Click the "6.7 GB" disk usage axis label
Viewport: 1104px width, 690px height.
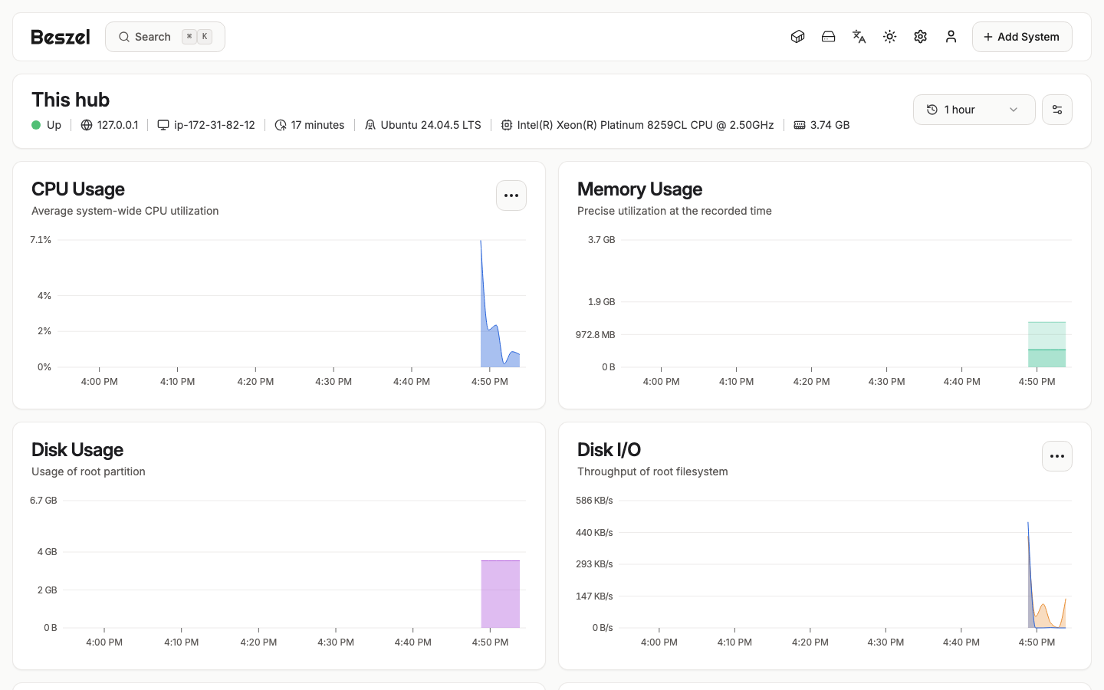[x=44, y=501]
